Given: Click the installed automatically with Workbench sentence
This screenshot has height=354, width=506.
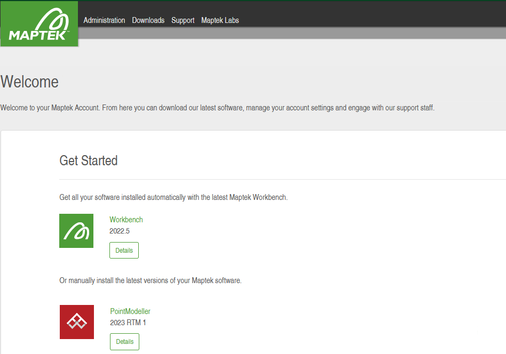Looking at the screenshot, I should pos(173,197).
